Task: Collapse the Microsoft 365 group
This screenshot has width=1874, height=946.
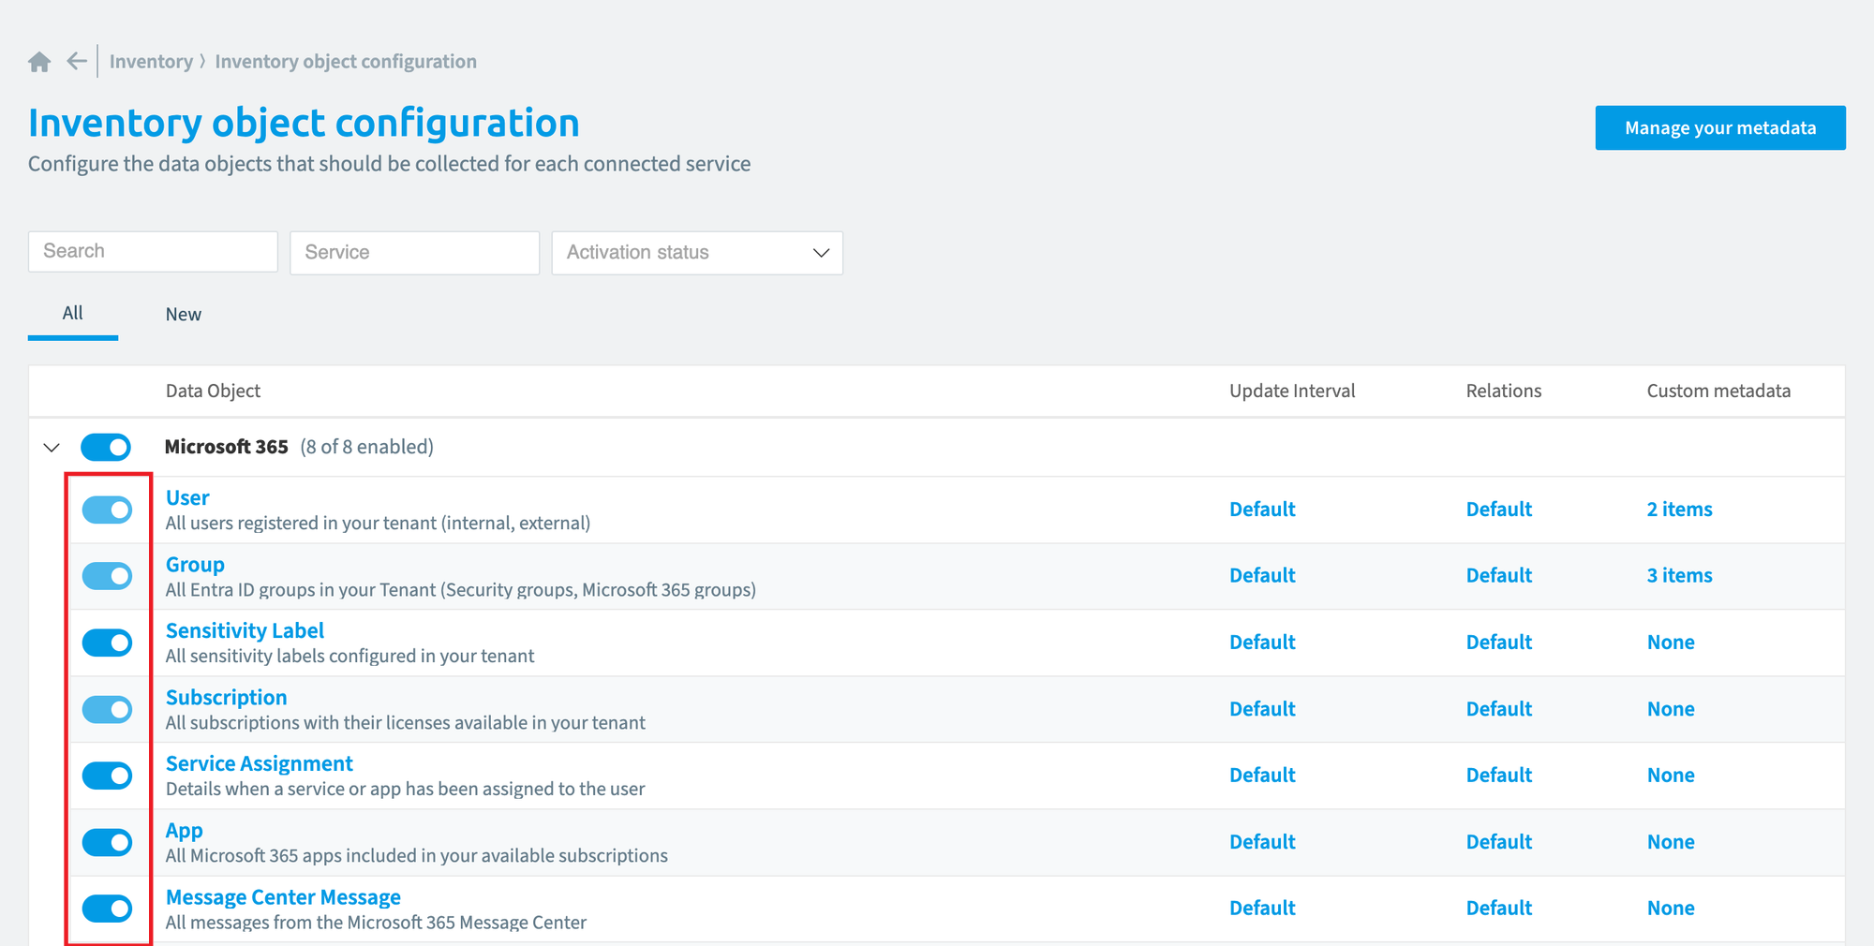Action: (x=52, y=448)
